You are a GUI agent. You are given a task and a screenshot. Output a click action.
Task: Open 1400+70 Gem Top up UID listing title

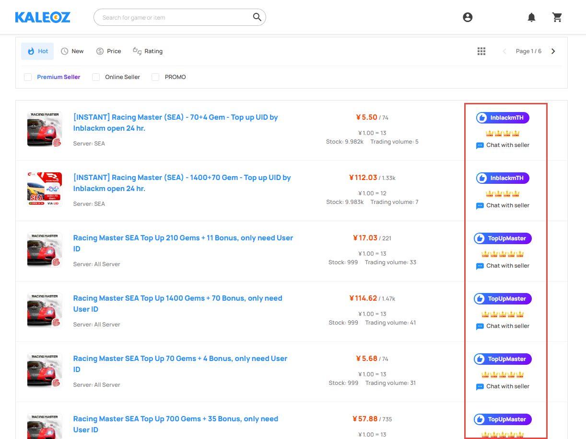pos(182,183)
